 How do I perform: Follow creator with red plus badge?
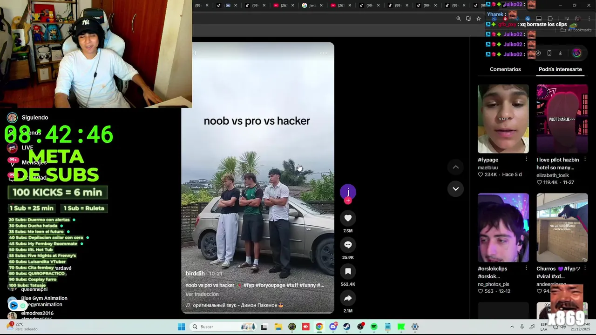coord(348,201)
